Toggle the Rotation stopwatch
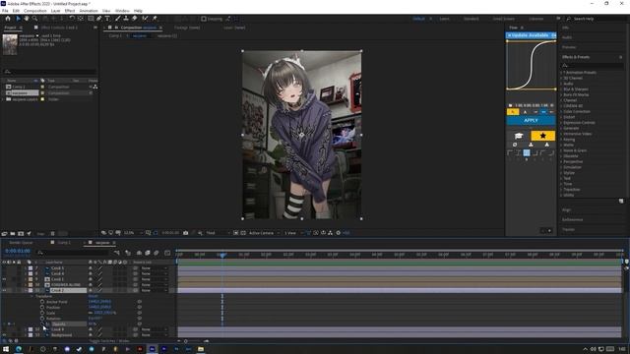The image size is (630, 354). point(42,319)
